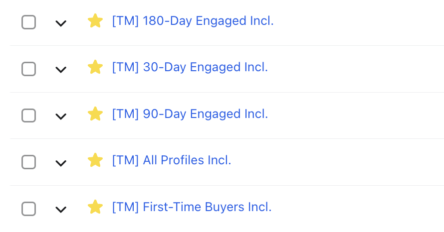Open chevron for 30-Day Engaged Incl.

[x=61, y=70]
